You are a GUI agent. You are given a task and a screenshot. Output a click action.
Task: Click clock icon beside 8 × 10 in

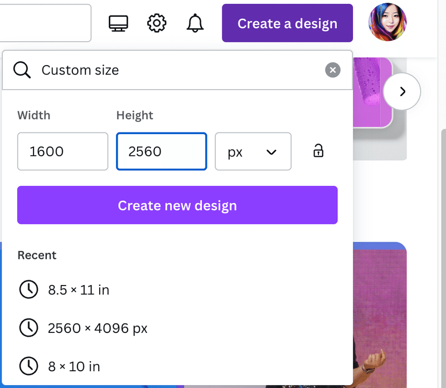click(x=29, y=366)
